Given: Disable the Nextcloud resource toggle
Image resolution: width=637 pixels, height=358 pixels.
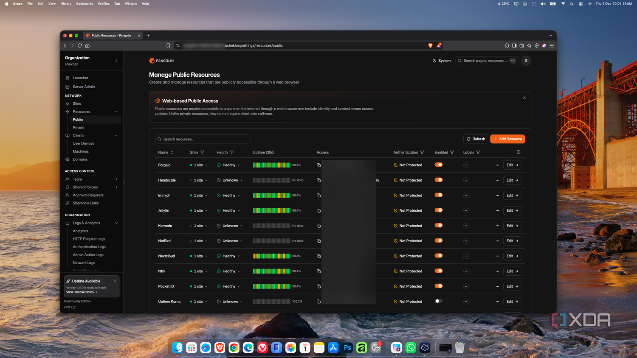Looking at the screenshot, I should (x=439, y=256).
